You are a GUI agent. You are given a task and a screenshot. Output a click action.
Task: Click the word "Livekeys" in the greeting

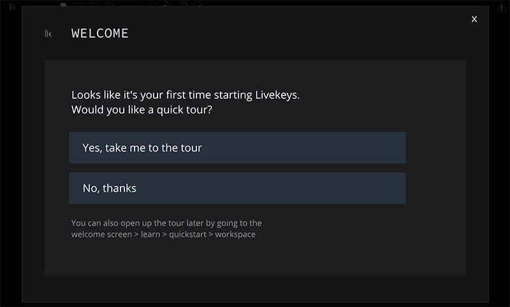(277, 95)
